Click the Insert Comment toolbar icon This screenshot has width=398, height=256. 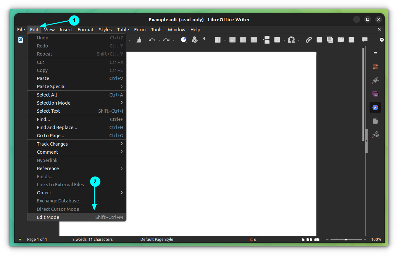click(365, 39)
